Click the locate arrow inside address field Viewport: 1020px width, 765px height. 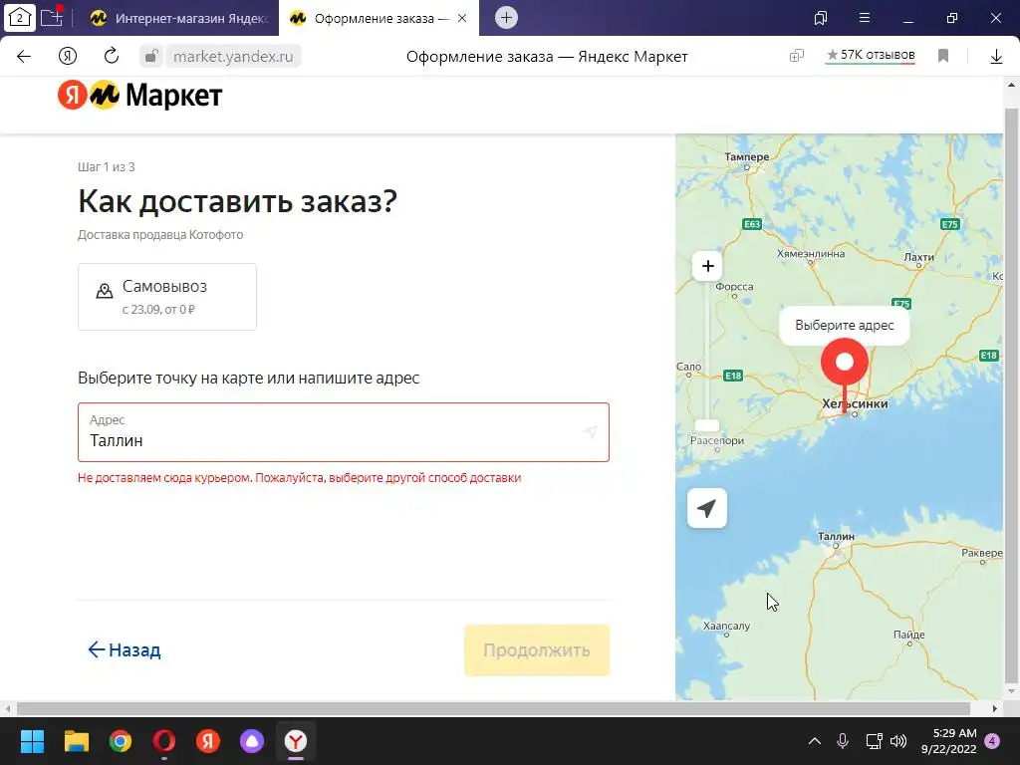pos(590,432)
